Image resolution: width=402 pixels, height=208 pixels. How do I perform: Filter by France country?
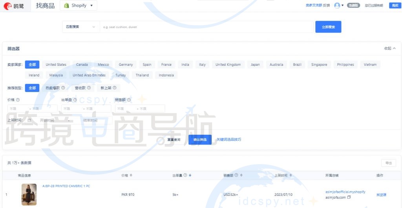pyautogui.click(x=166, y=65)
